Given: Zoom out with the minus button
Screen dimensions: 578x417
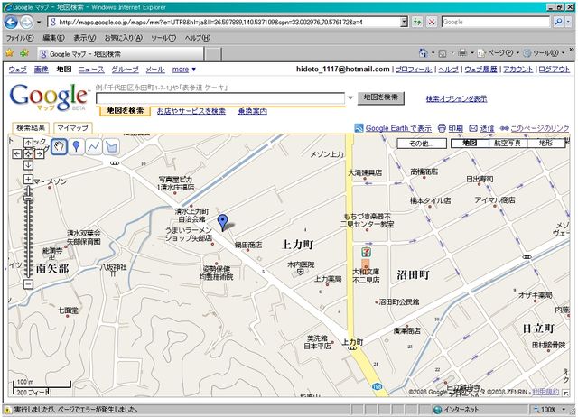Looking at the screenshot, I should coord(28,284).
